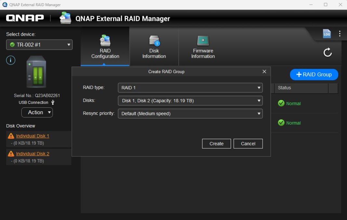Open the three-dot more options menu
347x220 pixels.
pos(340,34)
